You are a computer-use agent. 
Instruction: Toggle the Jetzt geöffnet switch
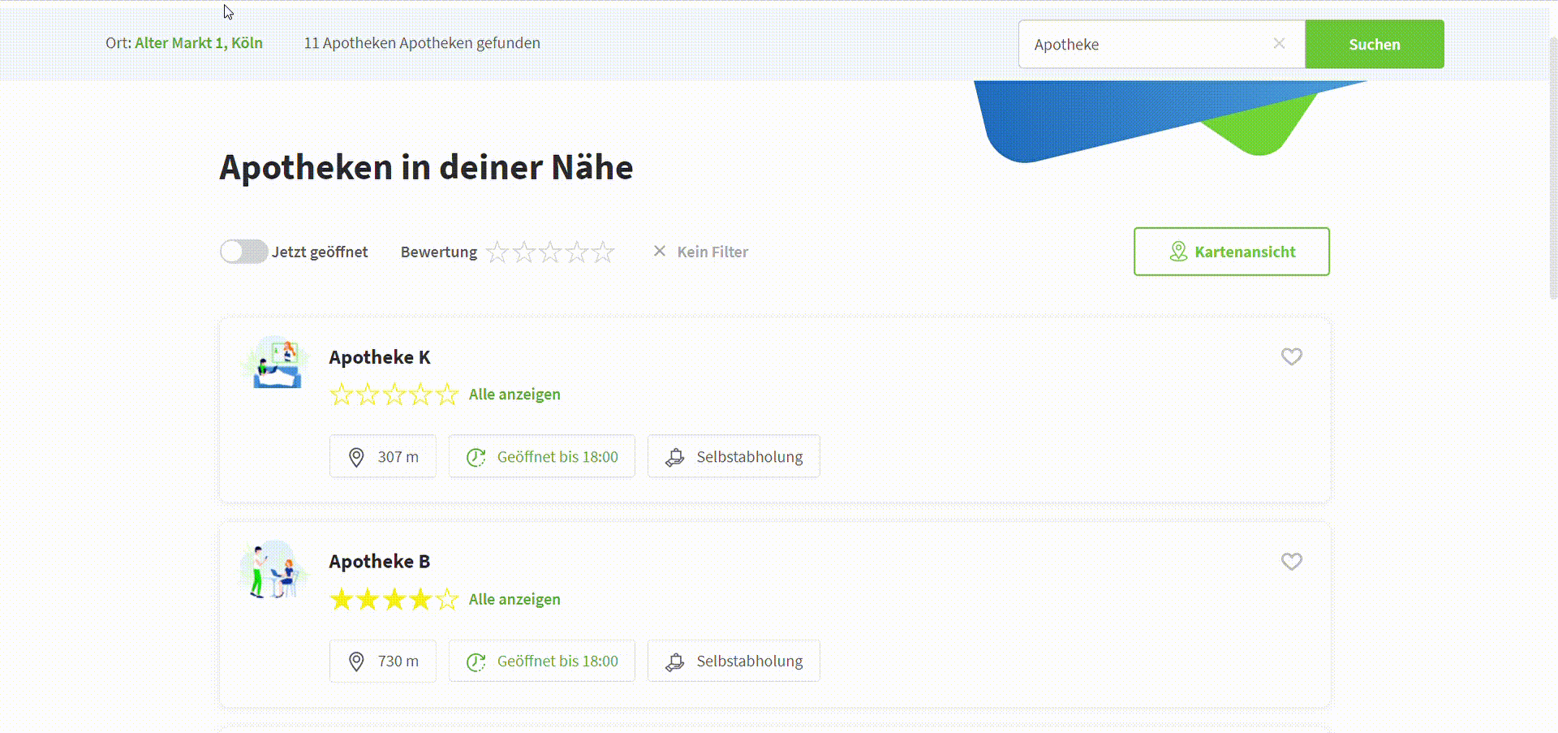click(243, 252)
